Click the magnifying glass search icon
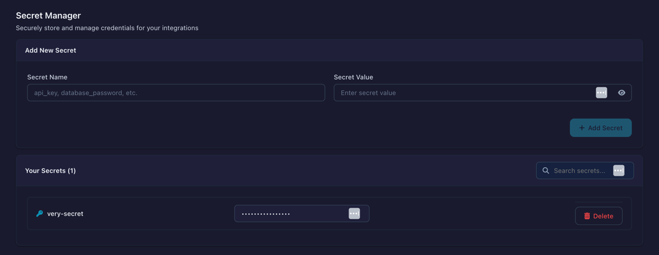 click(545, 171)
